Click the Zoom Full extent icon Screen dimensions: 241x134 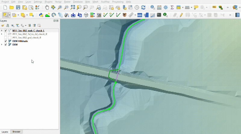(x=73, y=7)
